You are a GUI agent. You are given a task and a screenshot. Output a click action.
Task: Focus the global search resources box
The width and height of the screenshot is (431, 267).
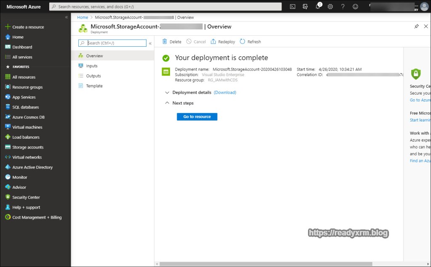(x=165, y=7)
